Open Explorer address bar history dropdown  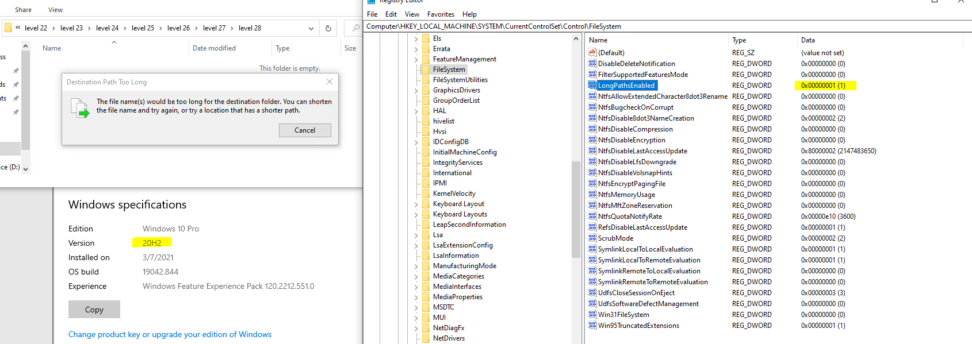[x=311, y=28]
